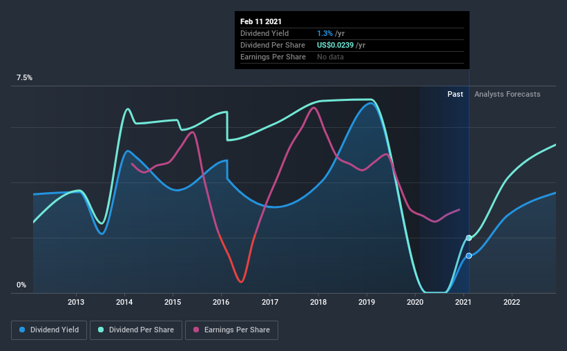Click the 2014 x-axis label
Image resolution: width=567 pixels, height=351 pixels.
point(124,302)
